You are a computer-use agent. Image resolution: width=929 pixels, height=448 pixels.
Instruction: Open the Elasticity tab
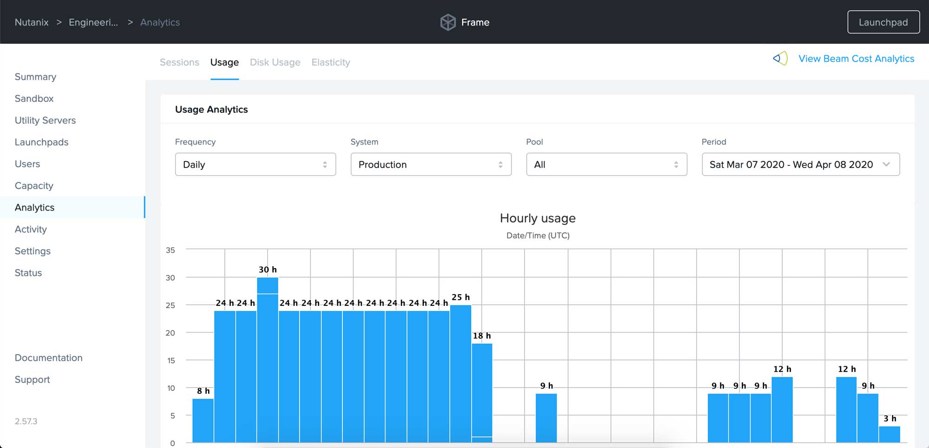click(x=331, y=62)
